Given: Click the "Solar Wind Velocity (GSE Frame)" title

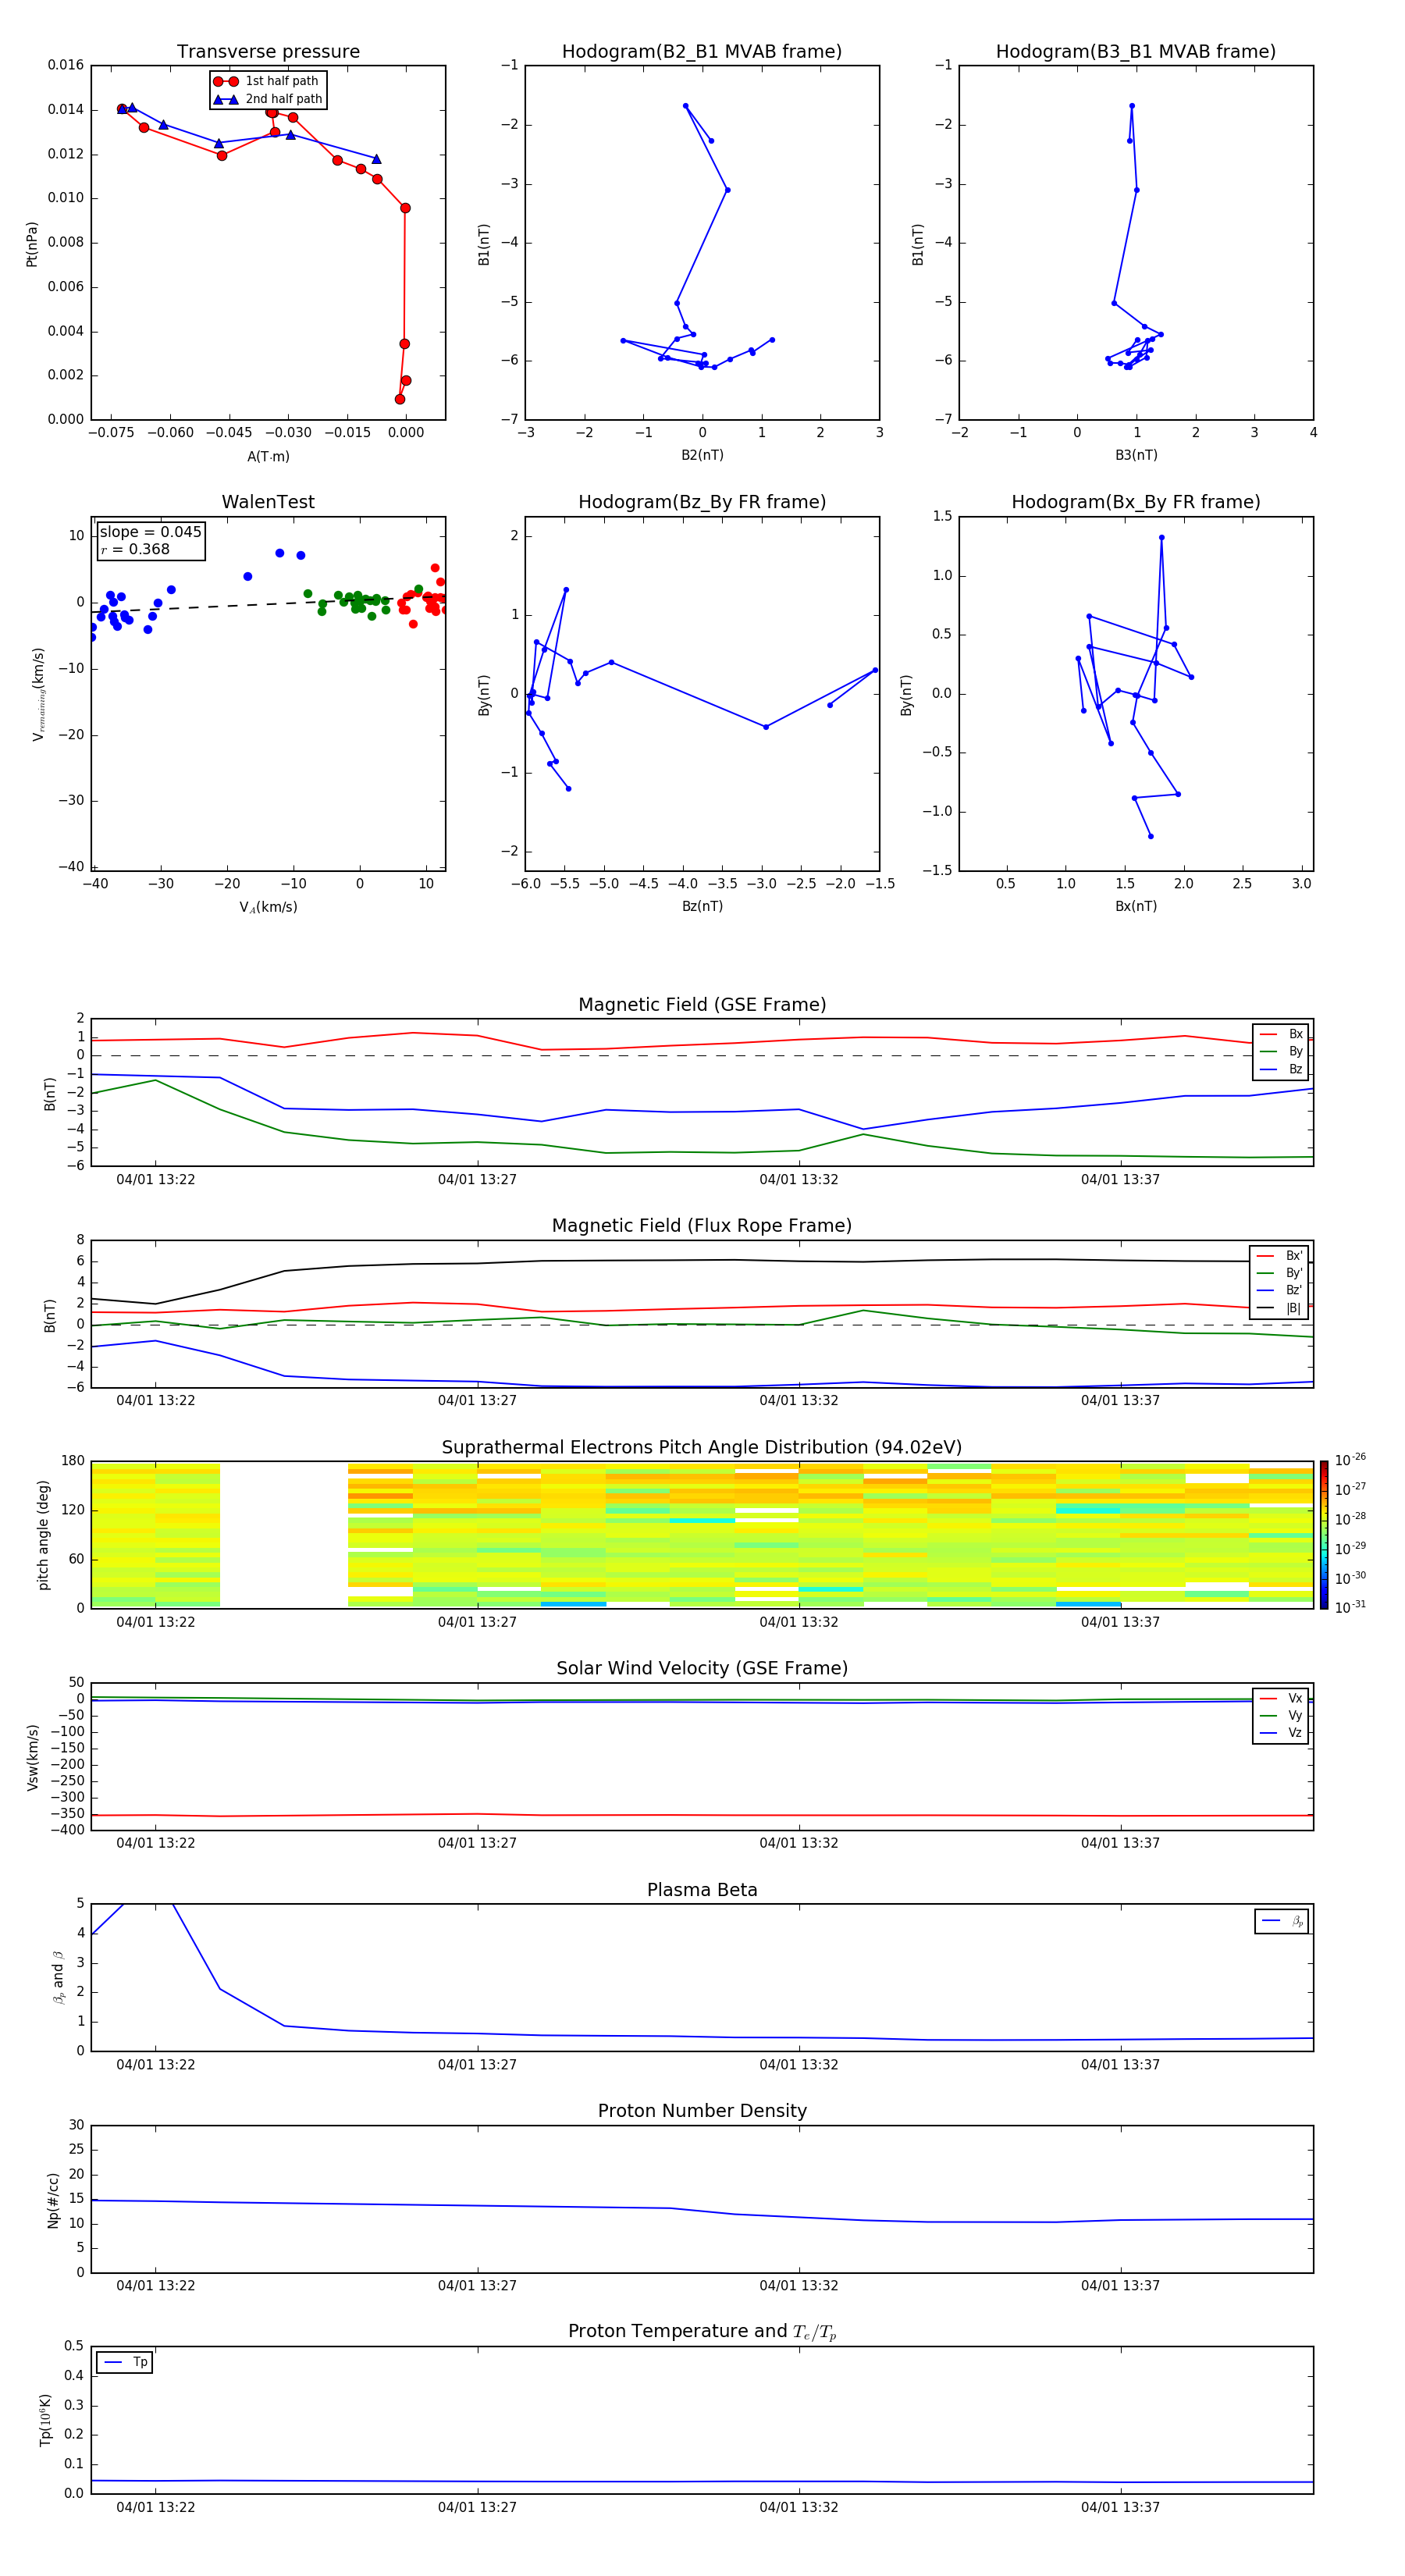Looking at the screenshot, I should tap(702, 1669).
